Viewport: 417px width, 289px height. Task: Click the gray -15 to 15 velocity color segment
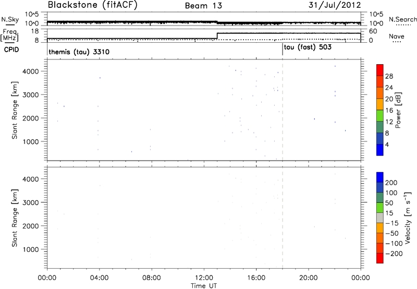(380, 218)
